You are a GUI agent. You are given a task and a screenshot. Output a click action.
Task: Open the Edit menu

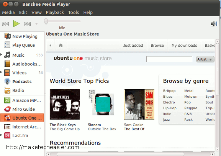point(23,12)
